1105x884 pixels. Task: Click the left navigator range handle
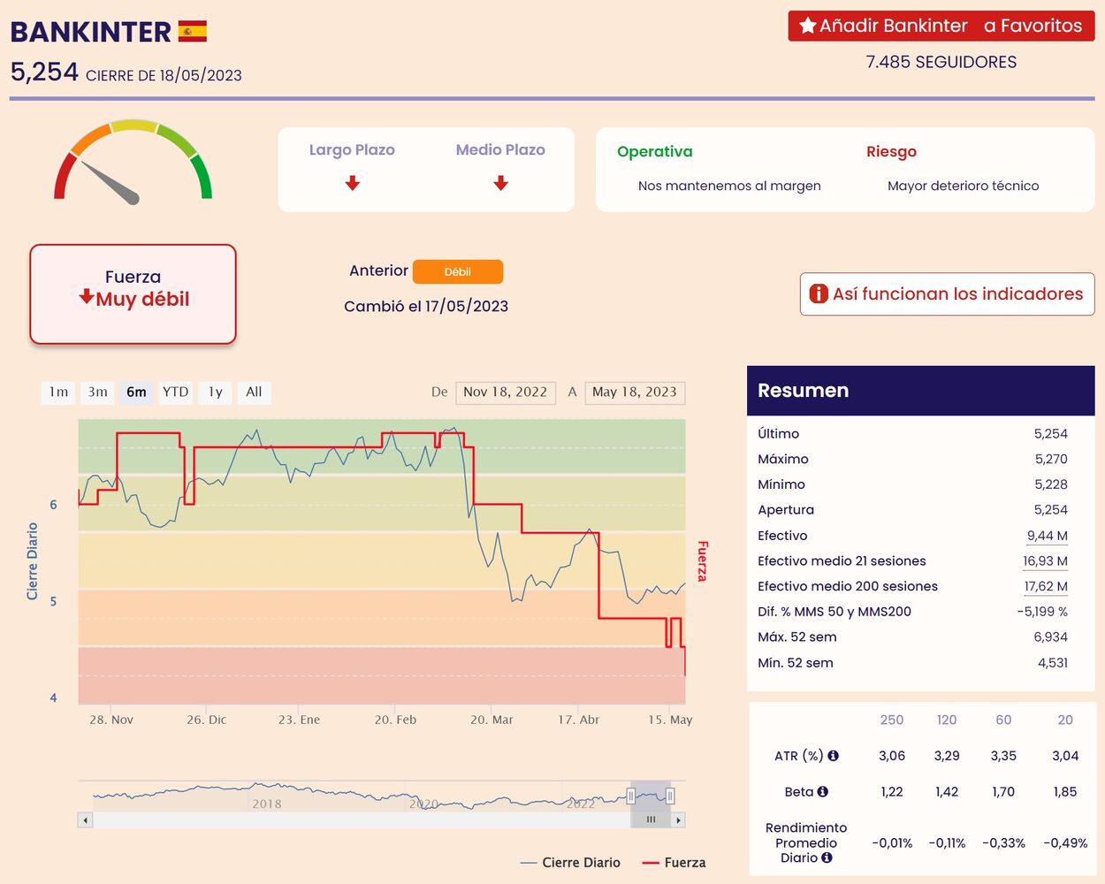[631, 796]
